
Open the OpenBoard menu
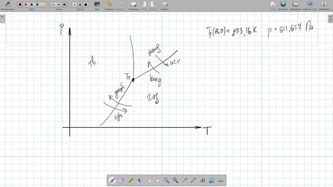click(324, 4)
